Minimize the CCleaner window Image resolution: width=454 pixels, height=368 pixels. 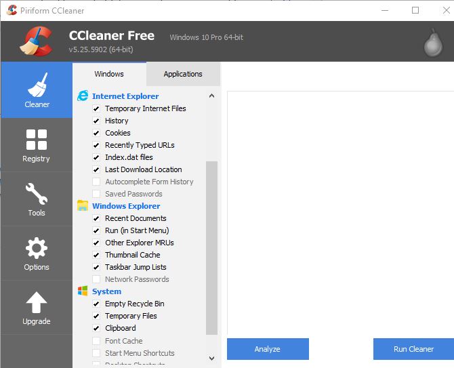[x=385, y=10]
